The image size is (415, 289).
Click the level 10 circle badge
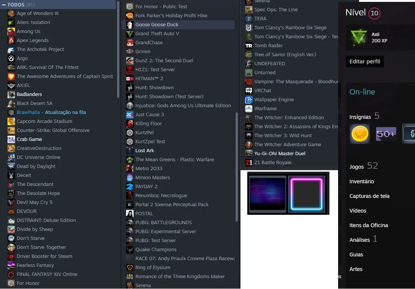click(x=374, y=13)
